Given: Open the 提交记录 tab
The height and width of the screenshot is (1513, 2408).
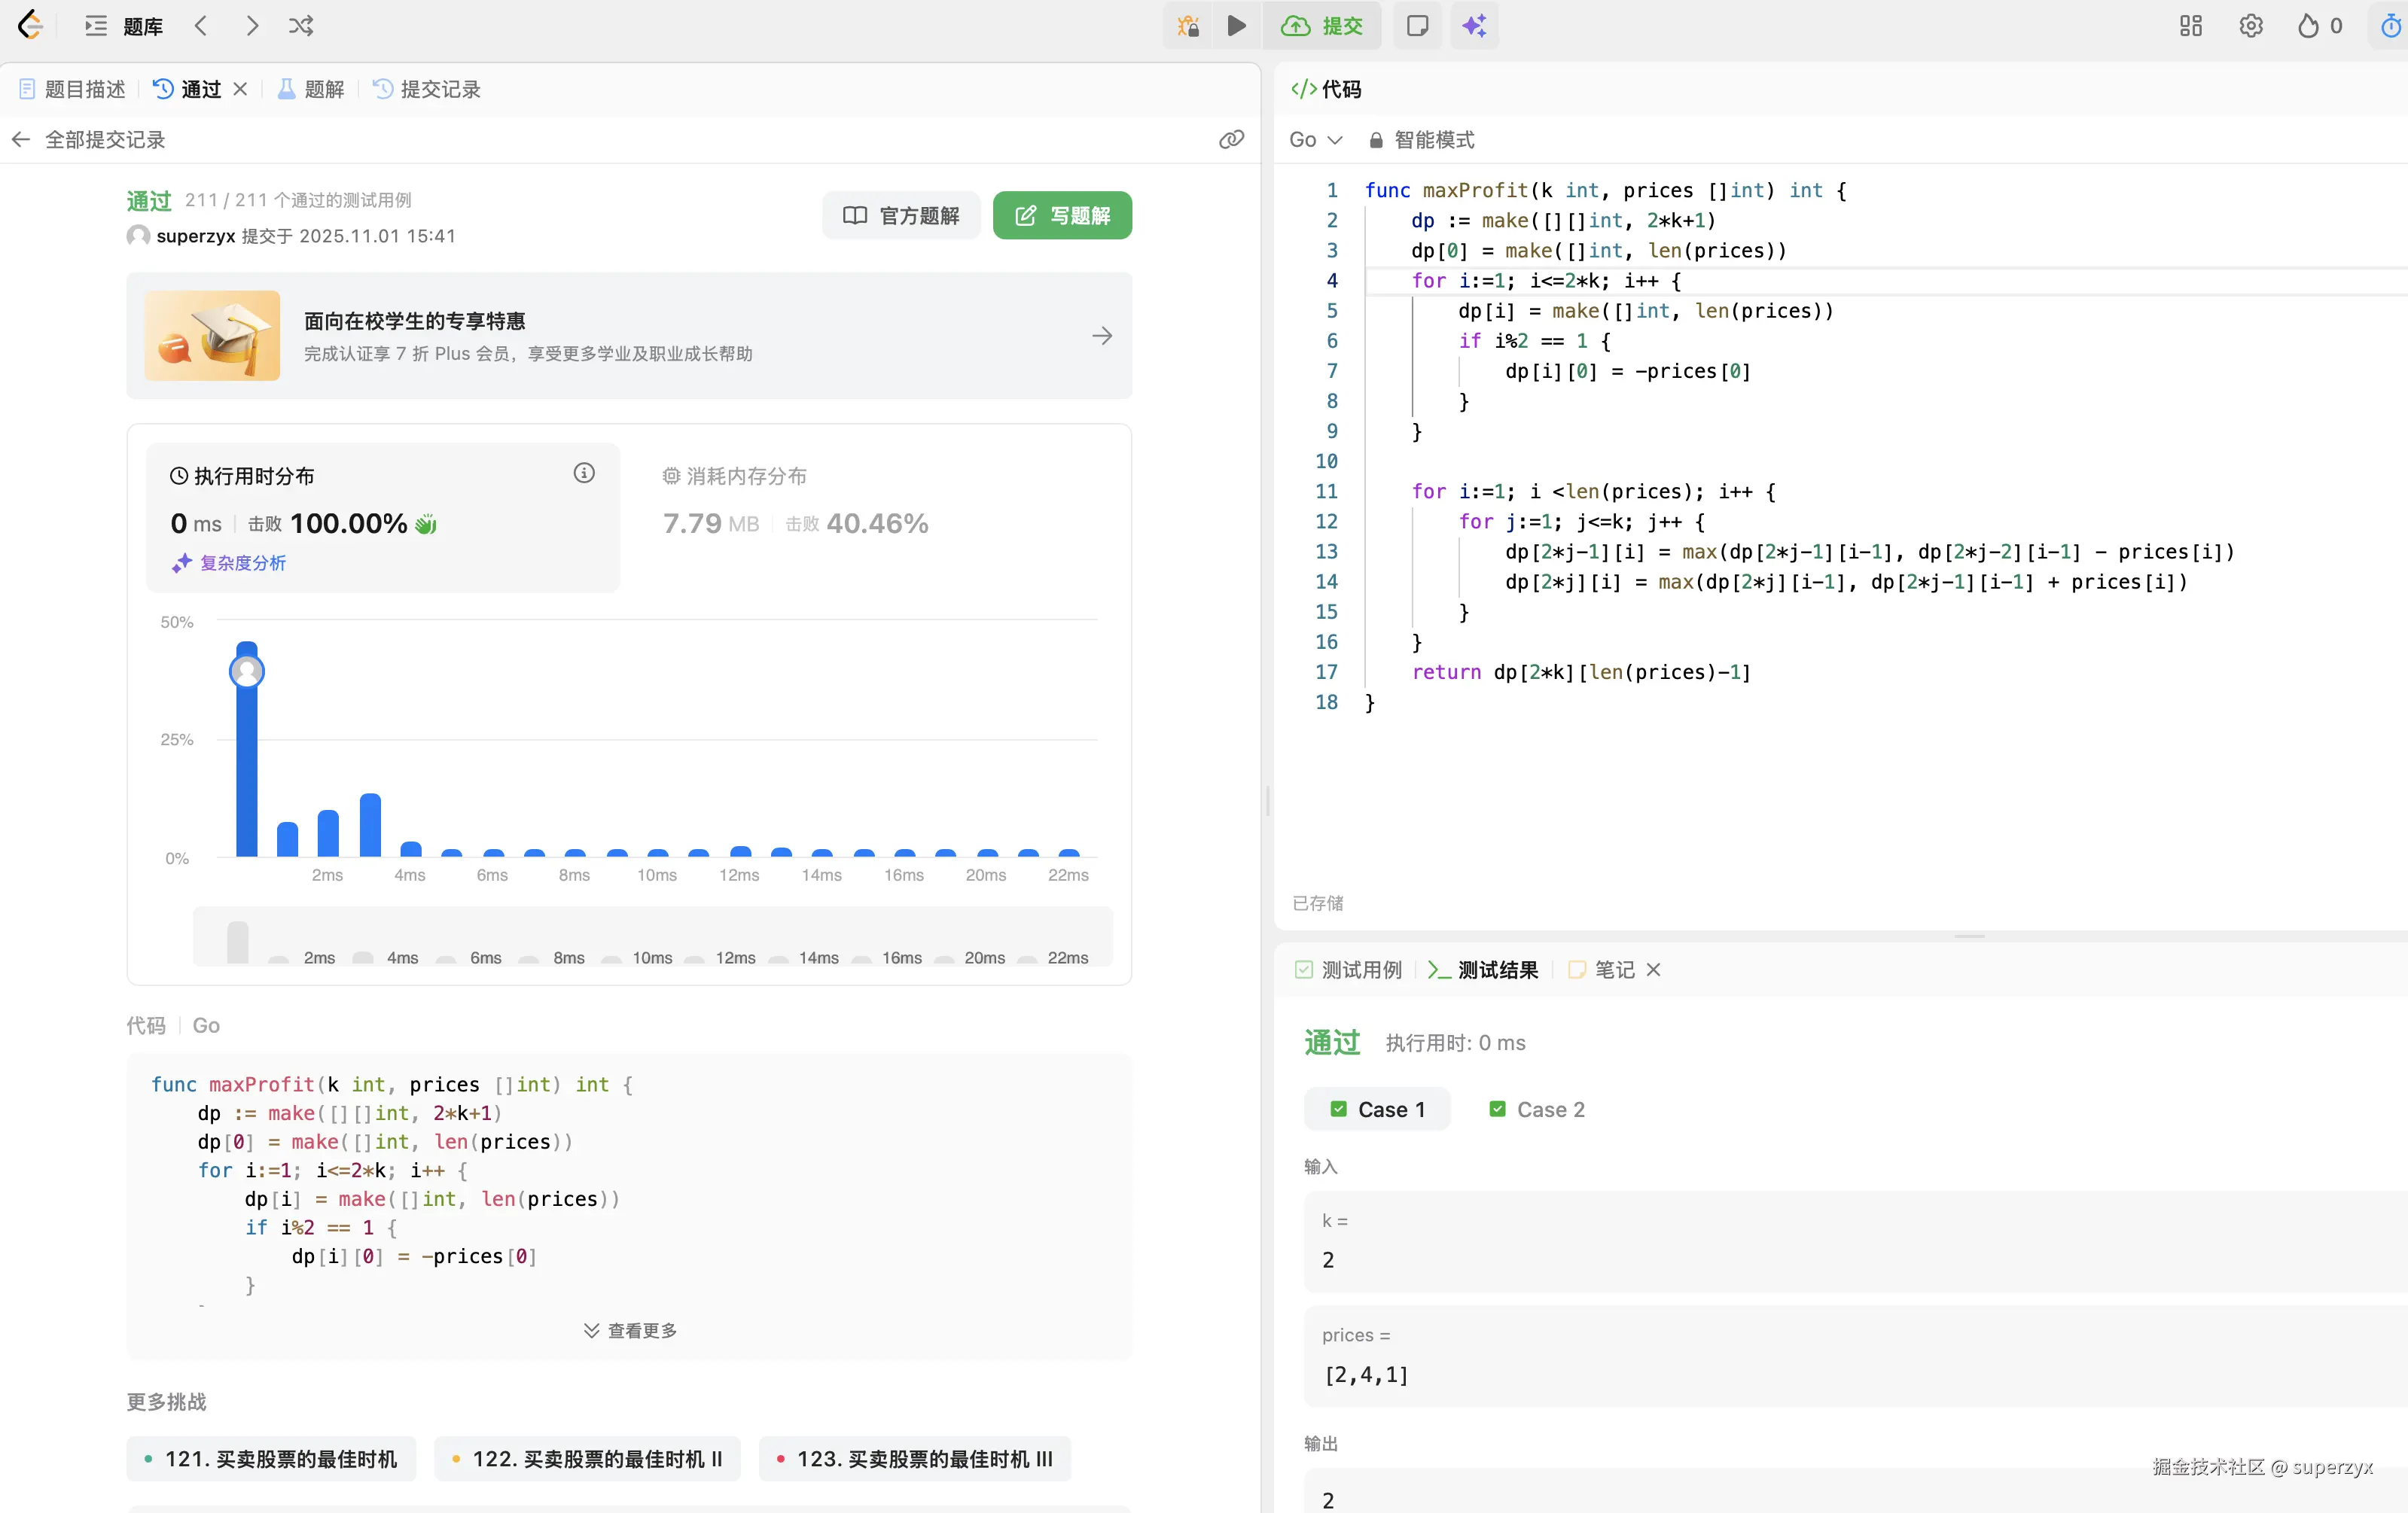Looking at the screenshot, I should pyautogui.click(x=427, y=89).
